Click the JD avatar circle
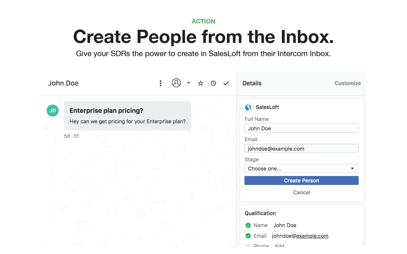Screen dimensions: 407x254 (x=53, y=110)
